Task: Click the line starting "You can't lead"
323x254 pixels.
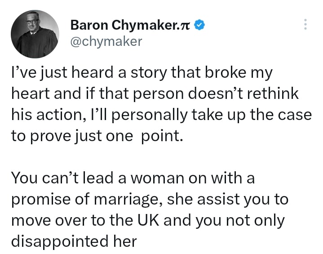Action: tap(132, 178)
